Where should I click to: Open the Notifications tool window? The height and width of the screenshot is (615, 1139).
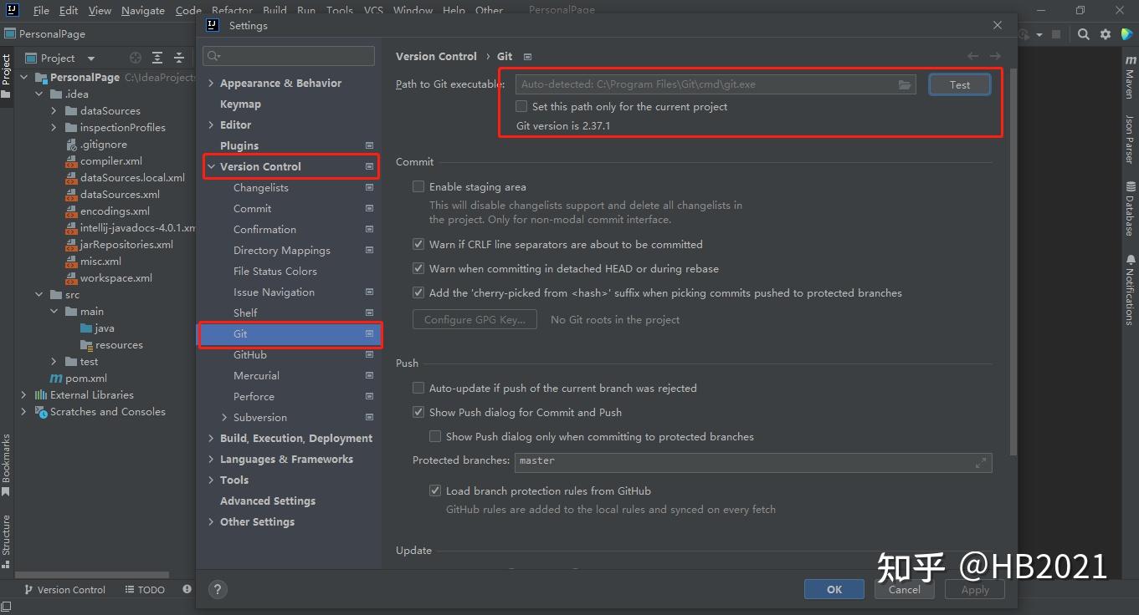point(1130,291)
